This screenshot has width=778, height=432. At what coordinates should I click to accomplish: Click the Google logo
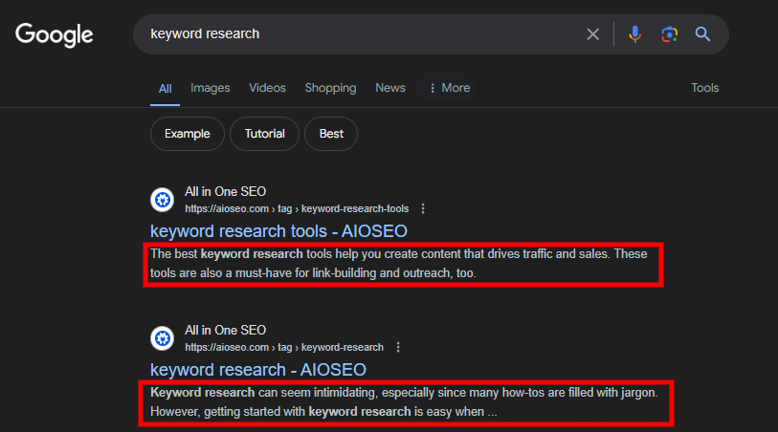(55, 34)
